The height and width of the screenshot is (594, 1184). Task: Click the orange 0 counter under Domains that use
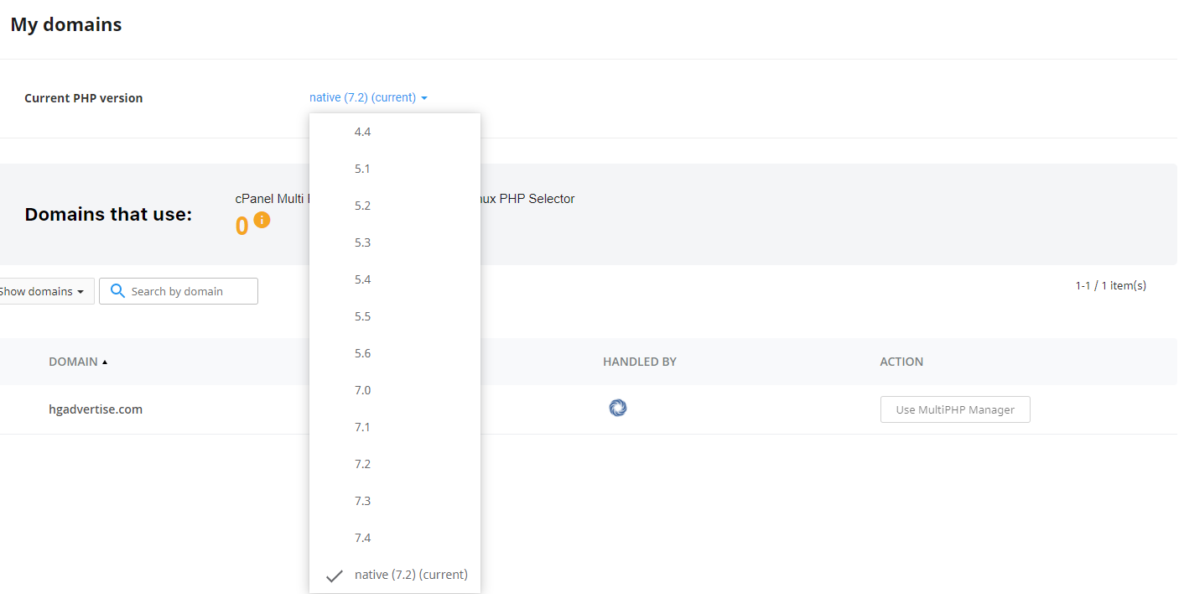[x=241, y=225]
